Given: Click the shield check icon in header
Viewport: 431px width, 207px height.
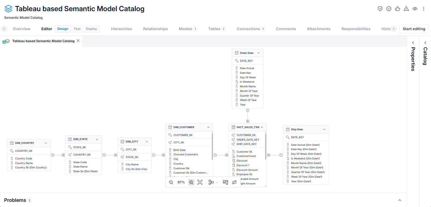Looking at the screenshot, I should coord(380,9).
